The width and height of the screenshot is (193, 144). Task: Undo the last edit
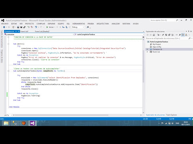pyautogui.click(x=36, y=27)
